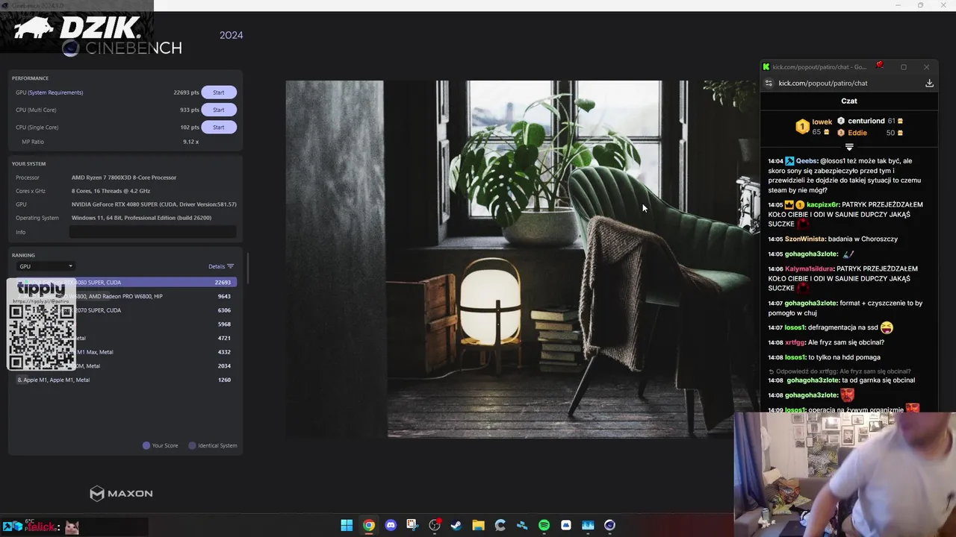Click the download icon in the Kick chat window
Viewport: 956px width, 537px height.
[929, 83]
